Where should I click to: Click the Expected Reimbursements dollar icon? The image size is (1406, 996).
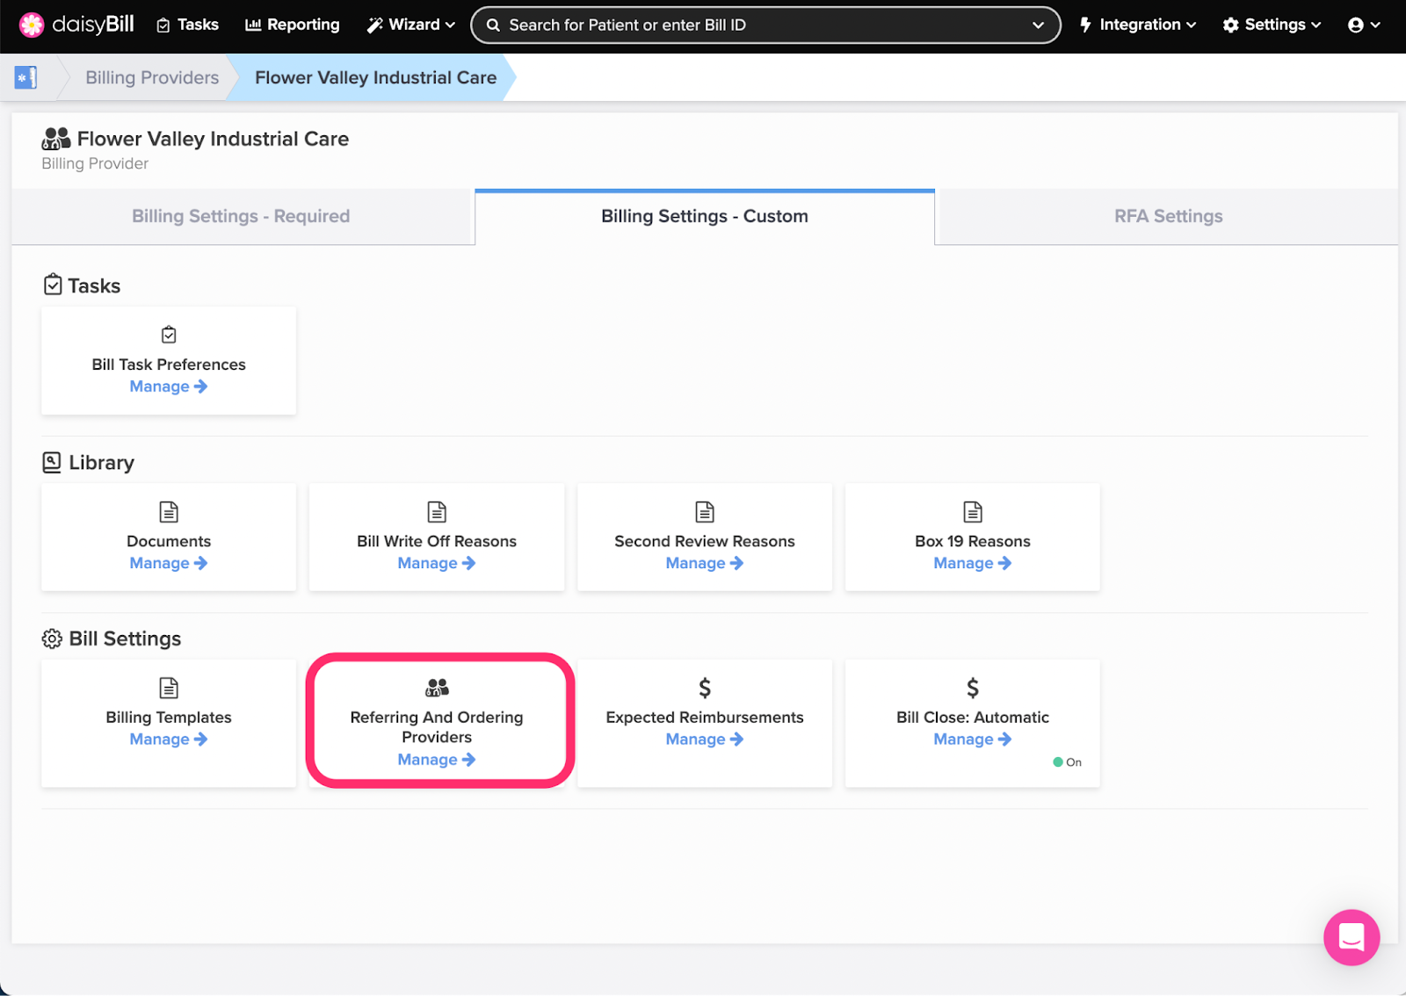[705, 688]
